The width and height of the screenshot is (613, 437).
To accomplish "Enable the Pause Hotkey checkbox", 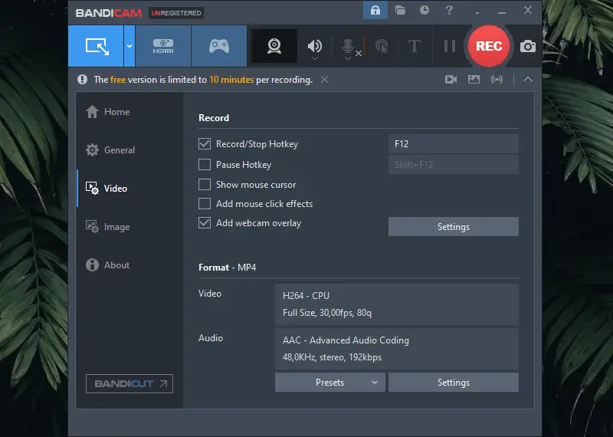I will [x=205, y=164].
